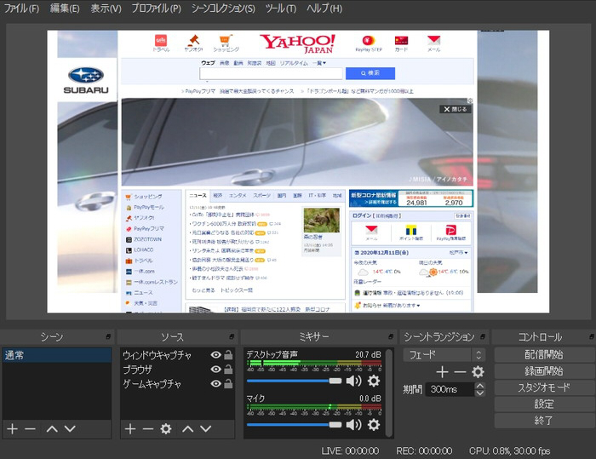Click the トラベル icon in Yahoo header
Image resolution: width=596 pixels, height=459 pixels.
click(x=161, y=43)
